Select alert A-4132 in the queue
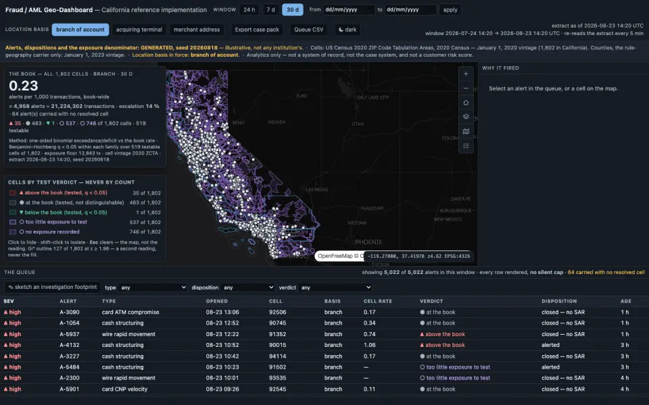 pyautogui.click(x=324, y=345)
